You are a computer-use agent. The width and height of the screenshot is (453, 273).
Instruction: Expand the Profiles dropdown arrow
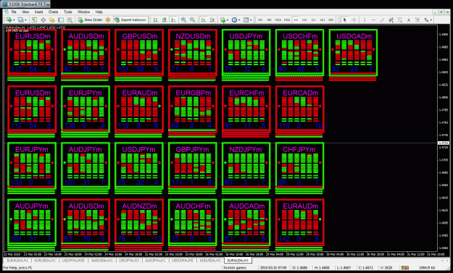click(25, 20)
